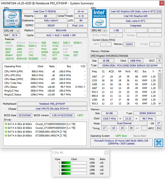Click the Cores/Threads 4 / 8 field
Screen dimensions: 165x179
coord(81,16)
